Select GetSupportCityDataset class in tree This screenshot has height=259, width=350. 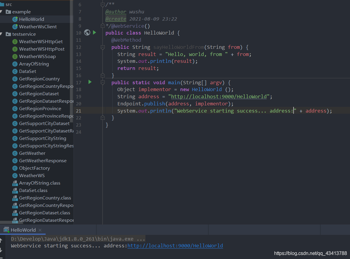tap(44, 124)
